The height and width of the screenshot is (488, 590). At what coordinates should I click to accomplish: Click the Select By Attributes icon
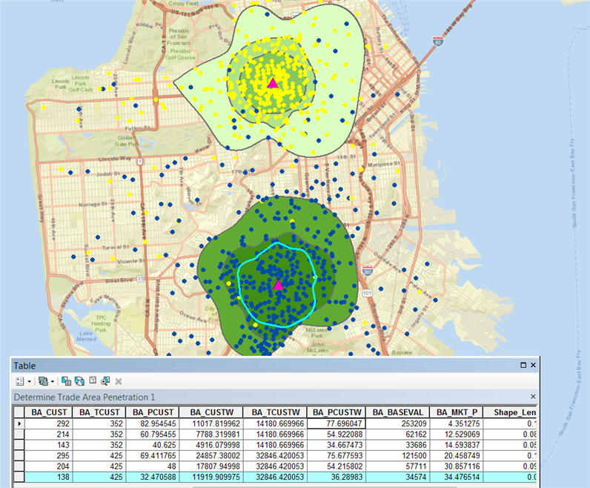66,381
